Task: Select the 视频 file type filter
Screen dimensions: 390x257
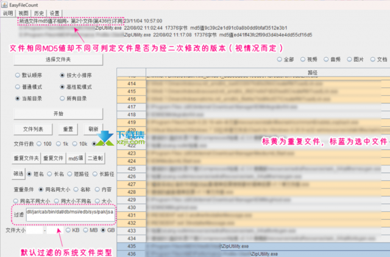Action: (x=303, y=60)
